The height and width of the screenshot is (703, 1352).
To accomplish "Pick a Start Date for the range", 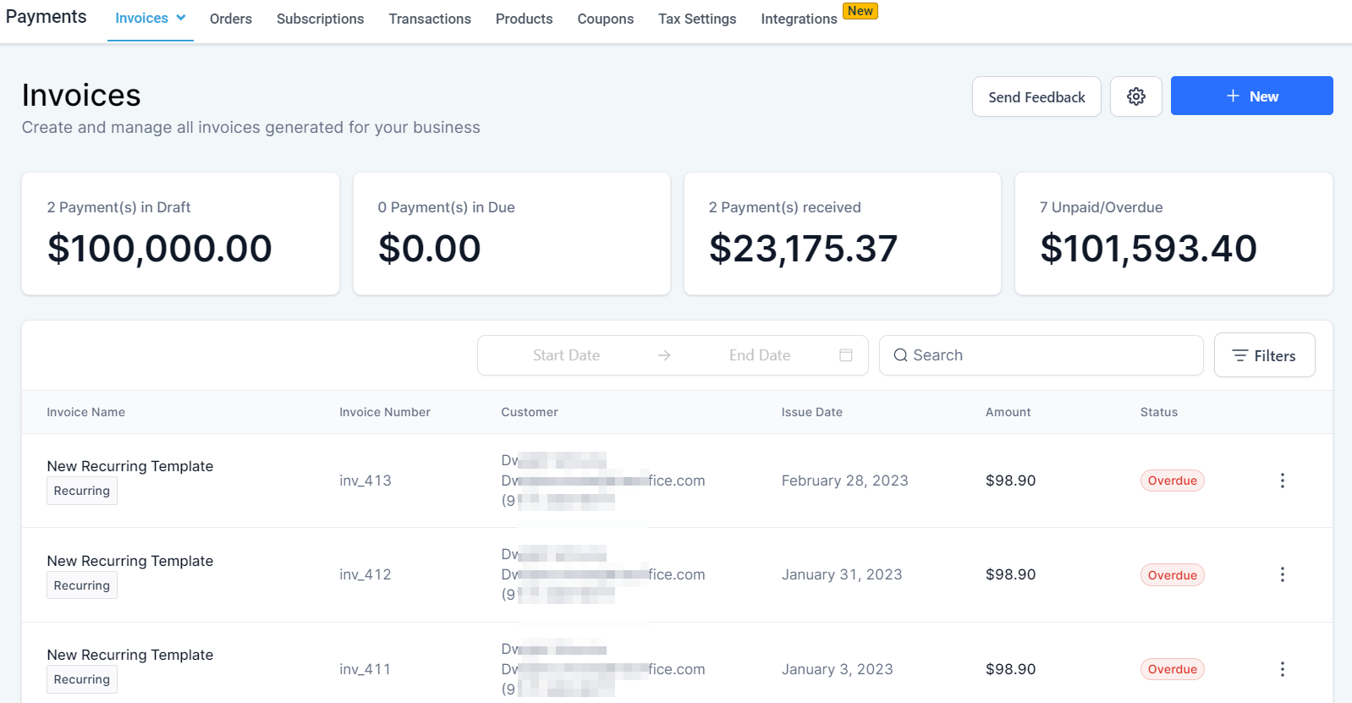I will [566, 355].
